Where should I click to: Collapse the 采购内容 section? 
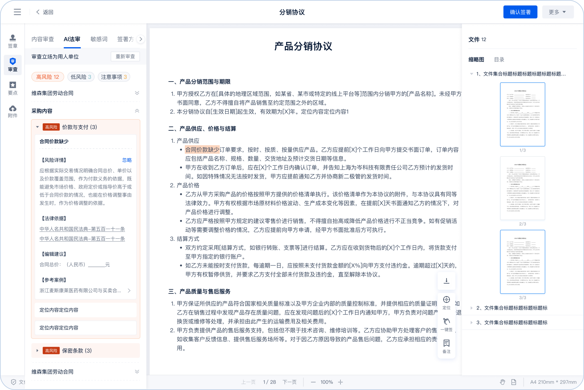(137, 111)
